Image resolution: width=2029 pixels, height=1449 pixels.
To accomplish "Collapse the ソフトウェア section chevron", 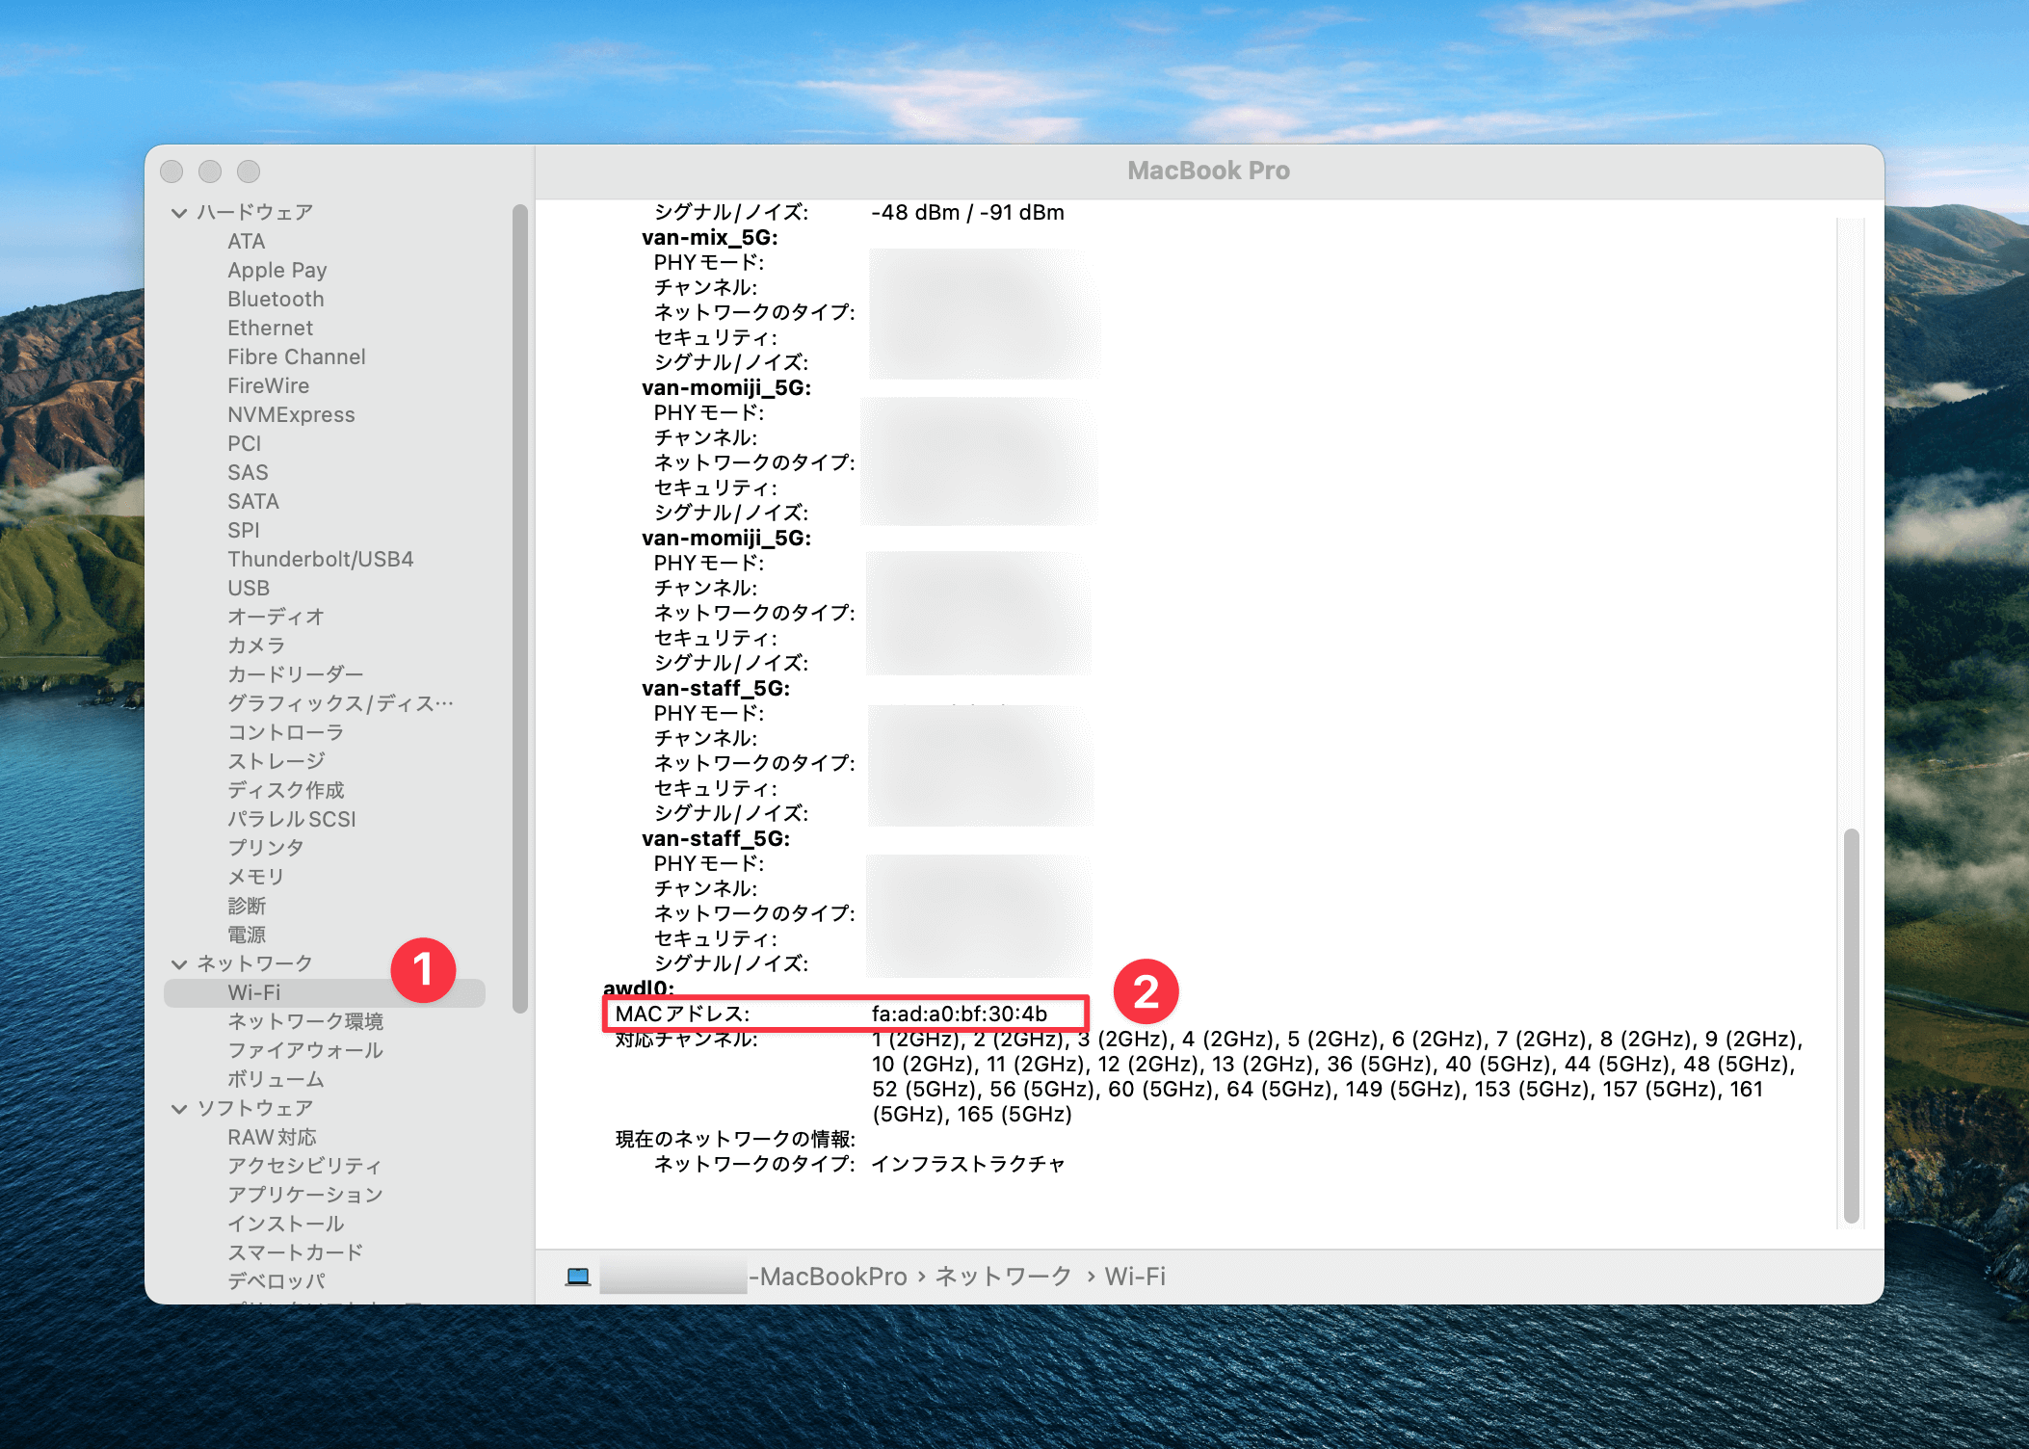I will (x=179, y=1109).
